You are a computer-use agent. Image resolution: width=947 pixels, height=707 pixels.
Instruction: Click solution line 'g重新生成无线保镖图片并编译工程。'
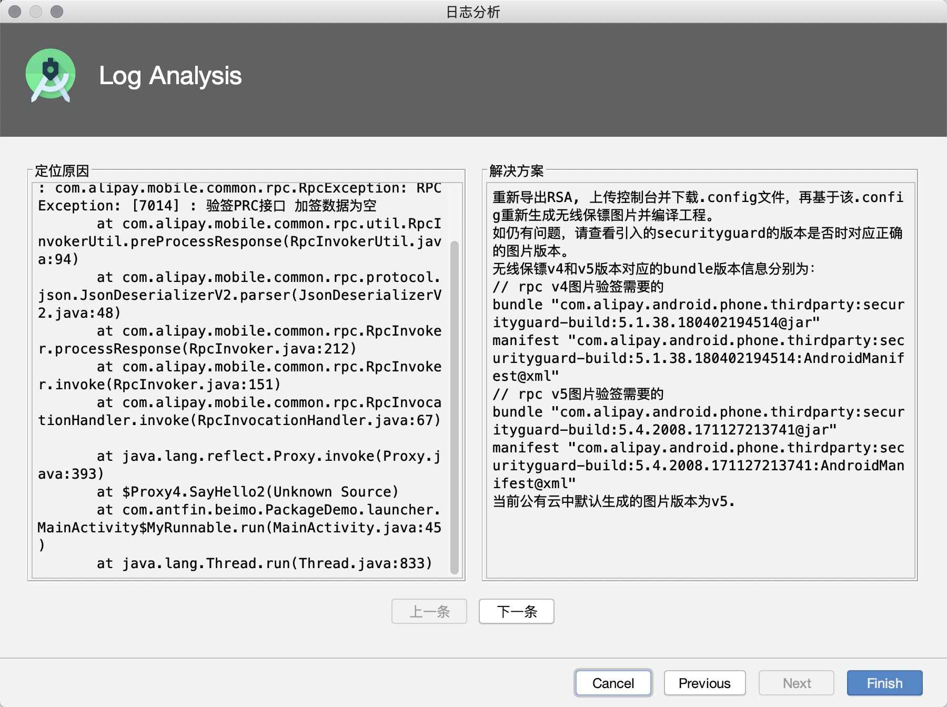[x=603, y=215]
